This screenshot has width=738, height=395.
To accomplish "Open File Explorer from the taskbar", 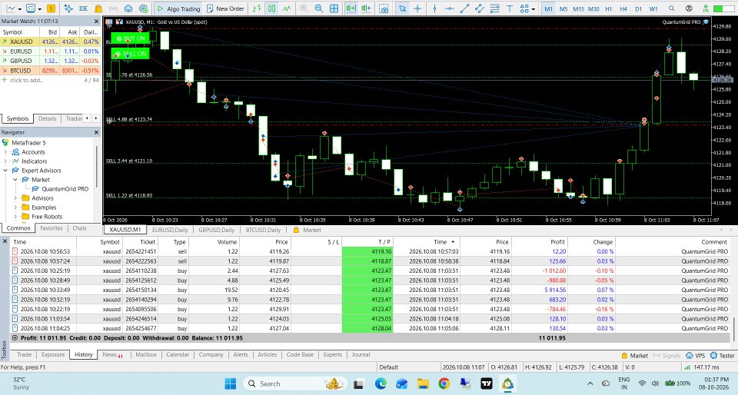I will (423, 383).
